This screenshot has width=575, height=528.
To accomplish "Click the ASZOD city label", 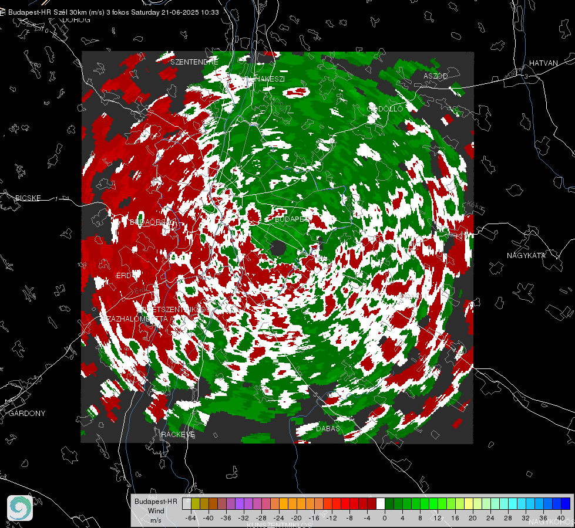I will coord(436,76).
